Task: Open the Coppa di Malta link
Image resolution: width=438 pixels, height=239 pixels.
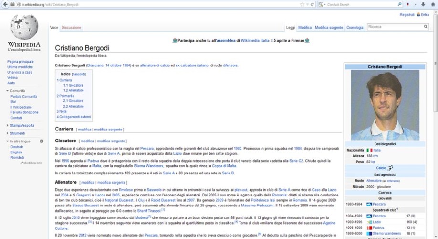Action: pos(224,166)
